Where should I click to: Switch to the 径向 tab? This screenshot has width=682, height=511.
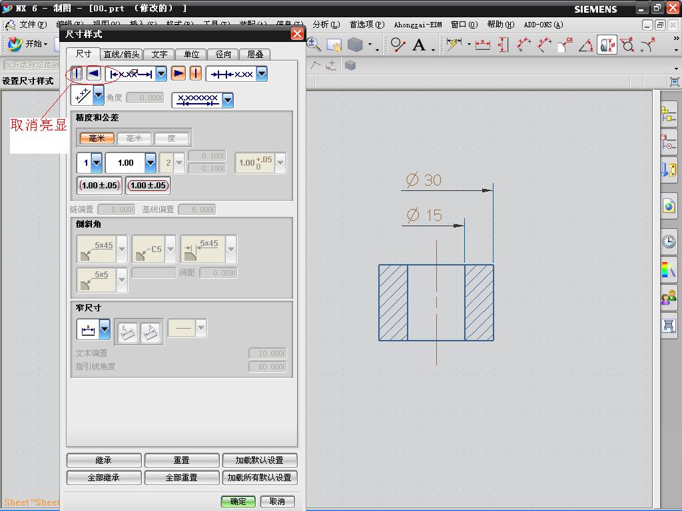223,55
